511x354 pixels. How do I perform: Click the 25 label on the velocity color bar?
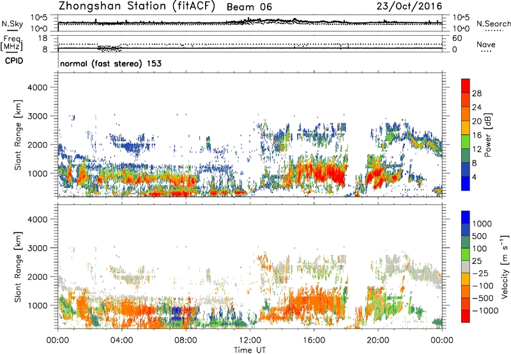[x=477, y=261]
